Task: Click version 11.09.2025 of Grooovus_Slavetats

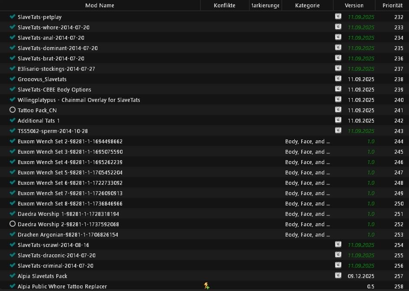Action: [361, 79]
